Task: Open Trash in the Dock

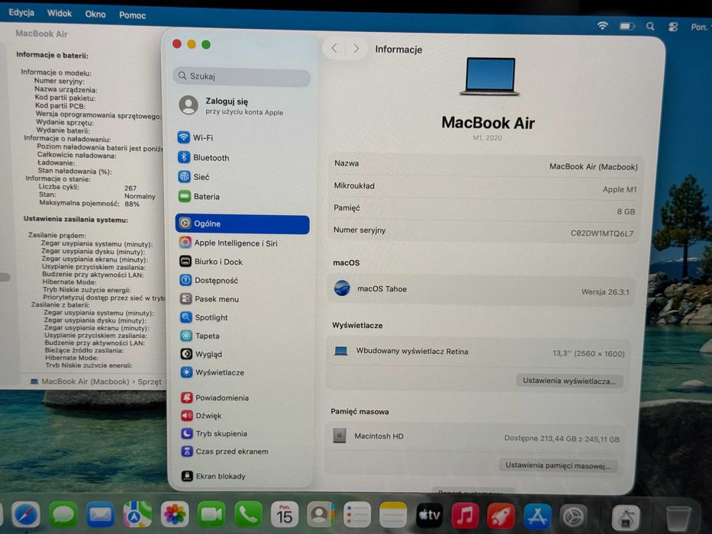Action: [x=678, y=518]
